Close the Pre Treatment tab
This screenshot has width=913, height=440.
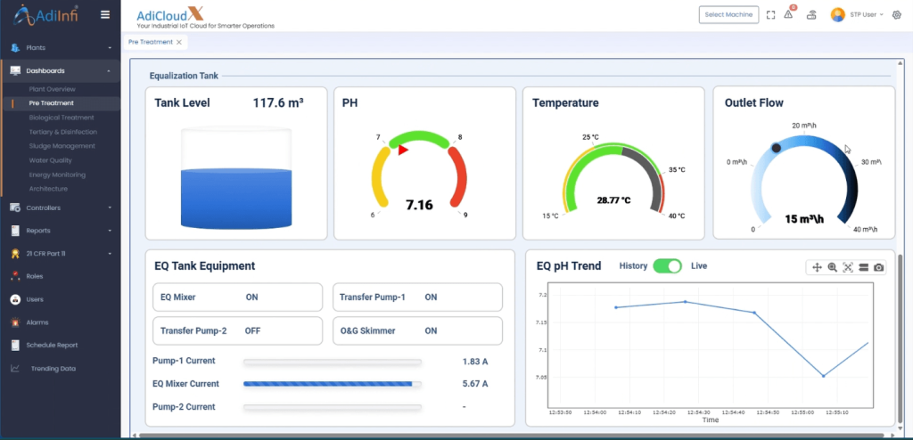click(x=178, y=42)
